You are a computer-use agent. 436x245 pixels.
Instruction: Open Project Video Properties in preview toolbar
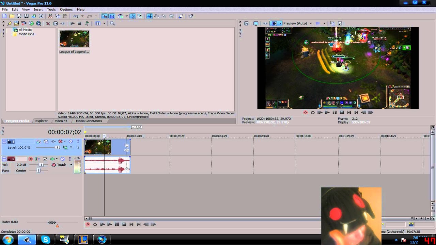[x=246, y=23]
